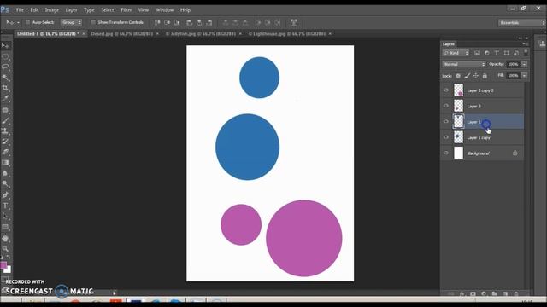Switch to the Jellyfish.jpg document tab
This screenshot has height=307, width=547.
pyautogui.click(x=200, y=34)
